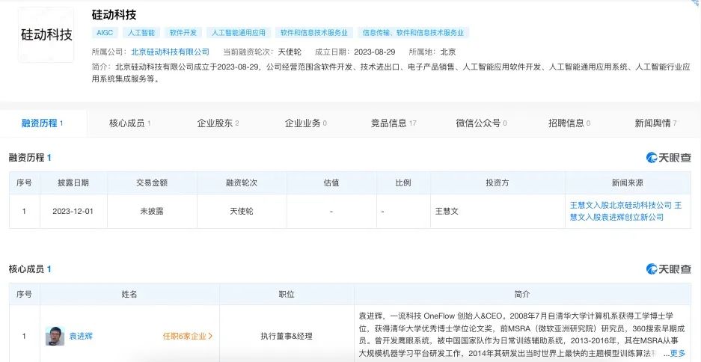Image resolution: width=701 pixels, height=362 pixels.
Task: Click the 硅动科技 company logo thumbnail
Action: tap(46, 34)
